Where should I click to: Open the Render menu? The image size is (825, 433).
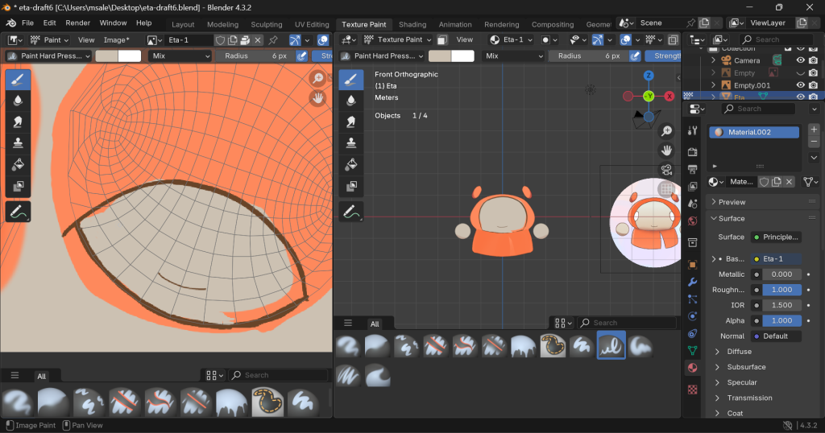(78, 23)
